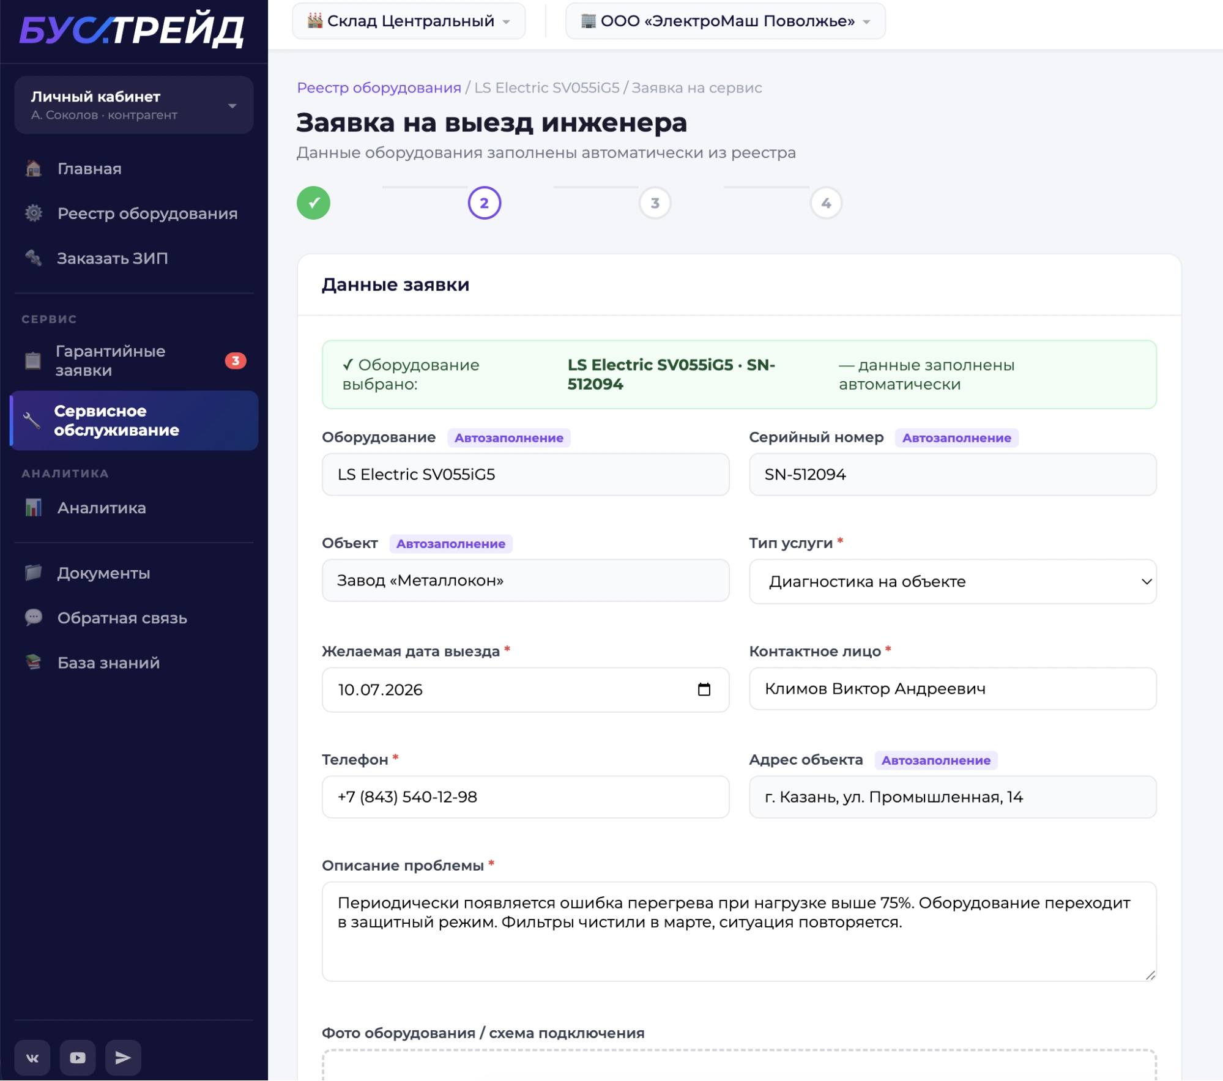Click the Автозаполнение badge next to Объект
The image size is (1223, 1081).
click(450, 544)
